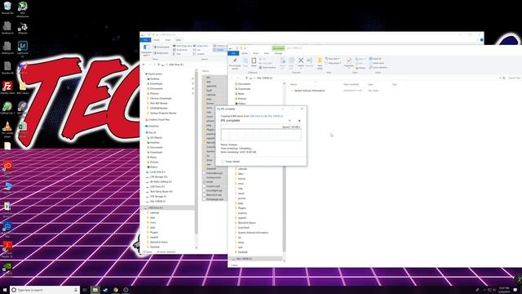Click front window search field
The width and height of the screenshot is (522, 294).
pyautogui.click(x=514, y=78)
